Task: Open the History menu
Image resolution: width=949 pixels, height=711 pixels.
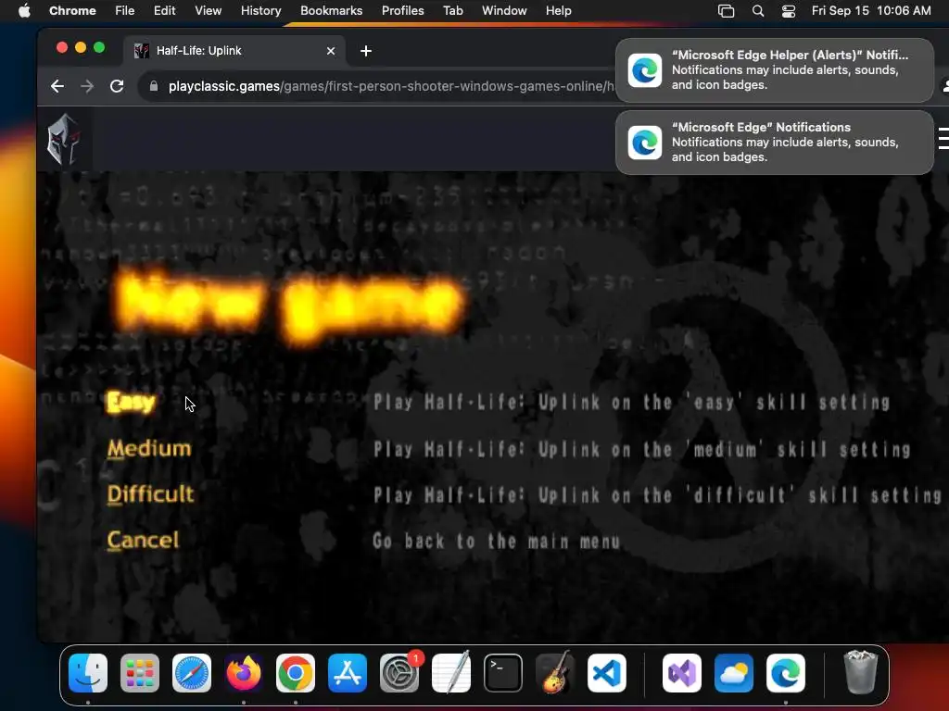Action: (x=260, y=11)
